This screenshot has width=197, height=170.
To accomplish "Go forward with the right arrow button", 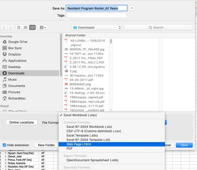I will [x=10, y=27].
